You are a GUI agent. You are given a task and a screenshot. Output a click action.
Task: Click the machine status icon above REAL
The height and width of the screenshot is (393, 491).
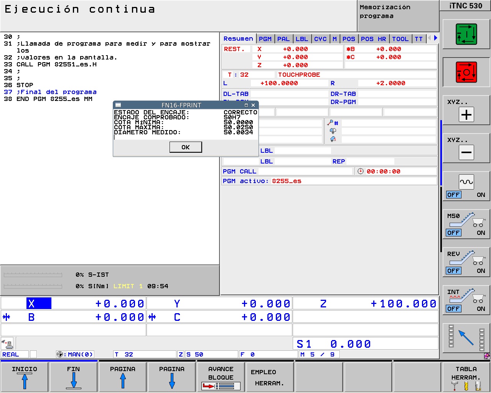coord(7,343)
